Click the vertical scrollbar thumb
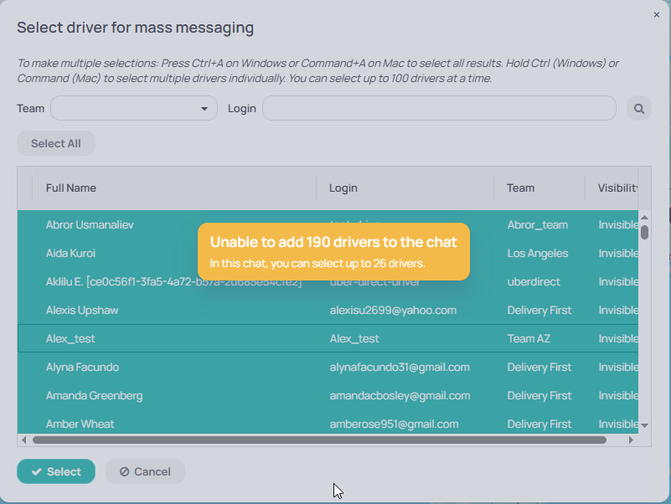Screen dimensions: 671x504 pos(644,232)
